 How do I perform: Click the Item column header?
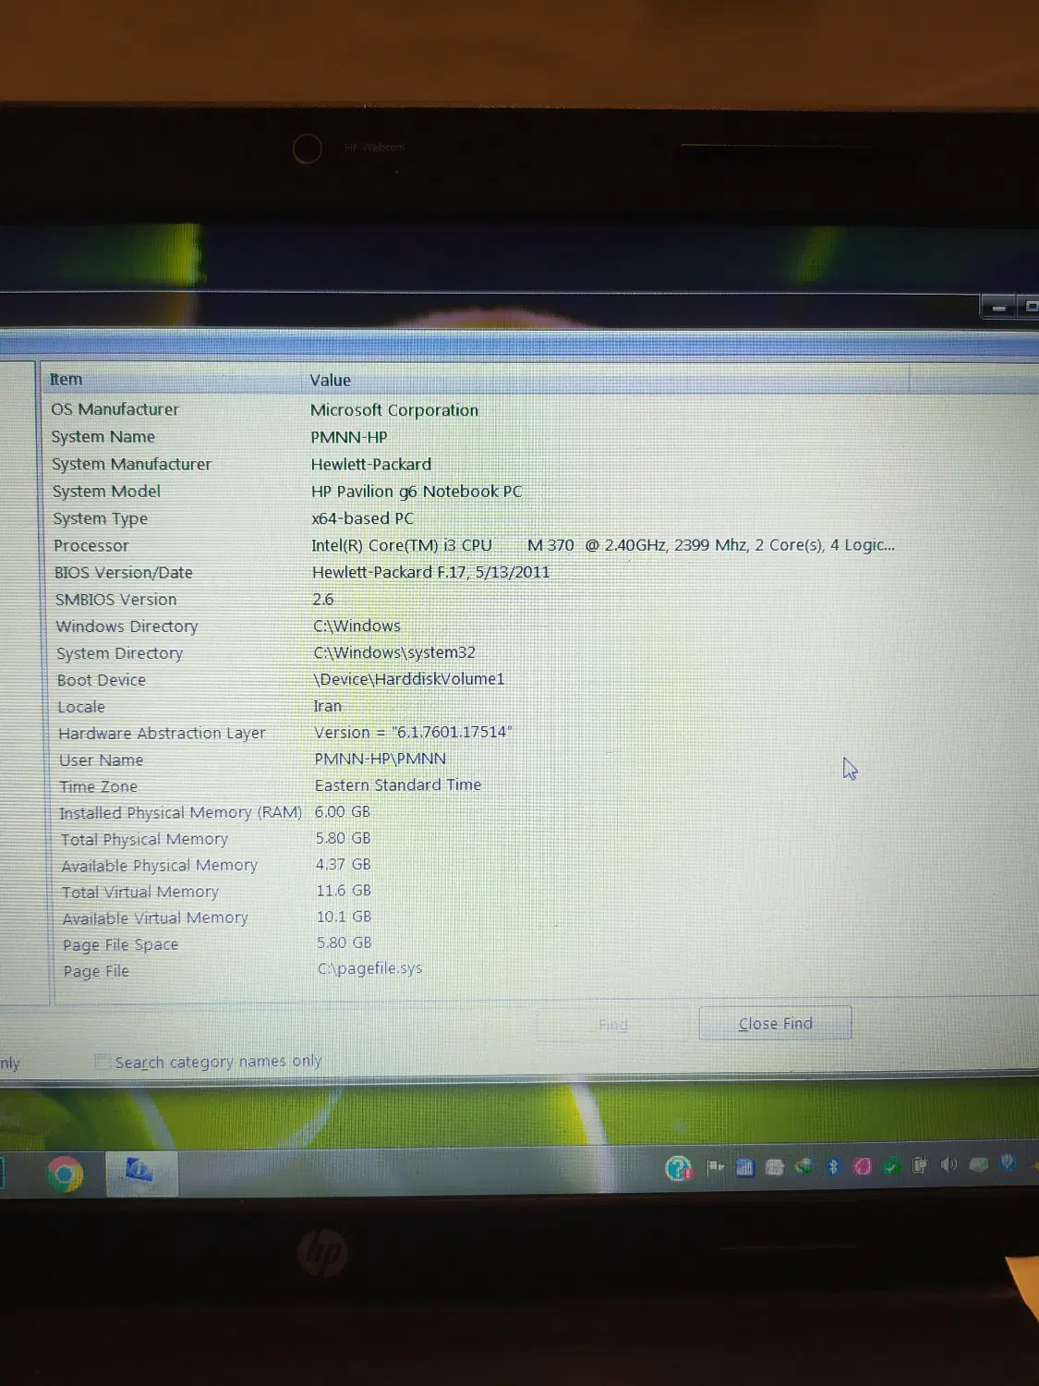(x=173, y=380)
